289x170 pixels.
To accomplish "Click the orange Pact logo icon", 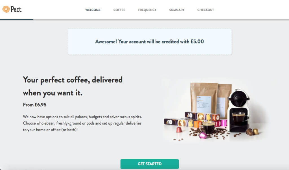I will coord(6,9).
